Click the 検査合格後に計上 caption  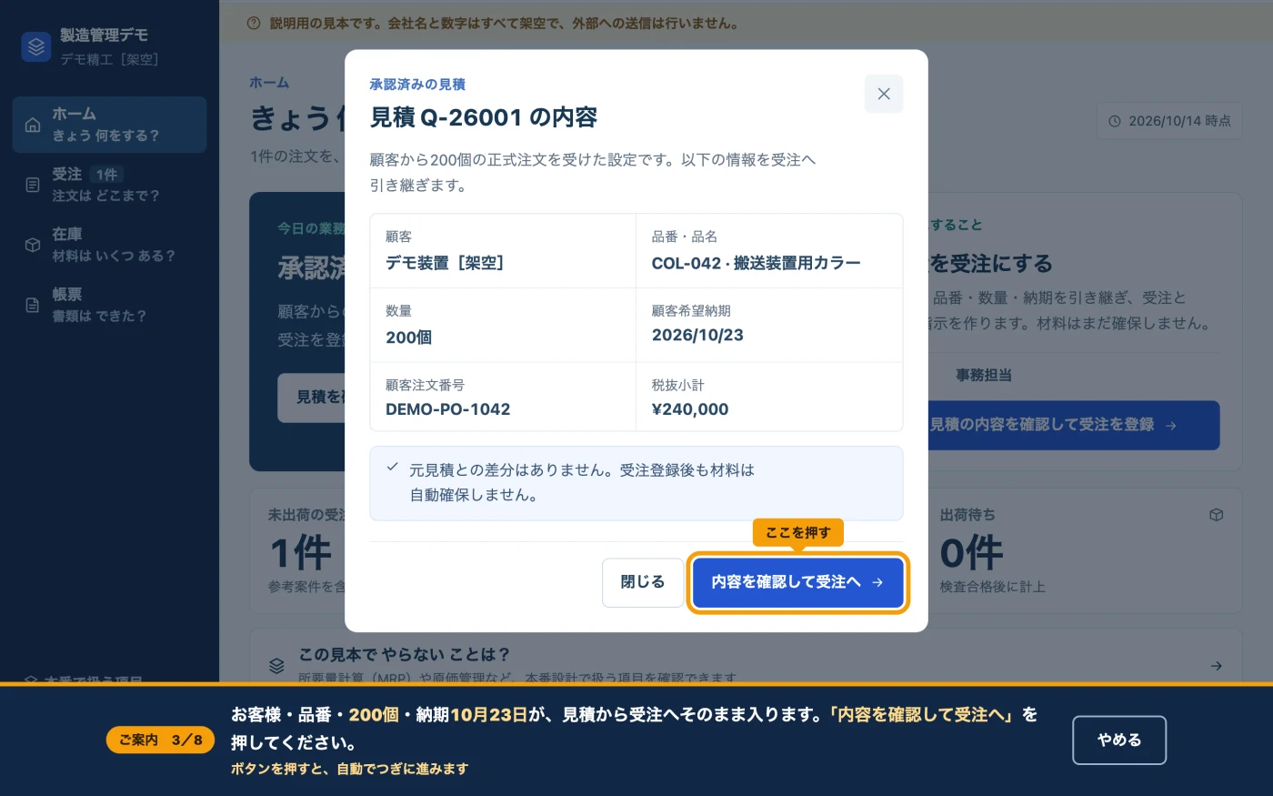(x=993, y=587)
